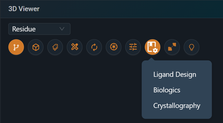Click the 3D Viewer panel title
Screen dimensions: 223x123
[24, 9]
